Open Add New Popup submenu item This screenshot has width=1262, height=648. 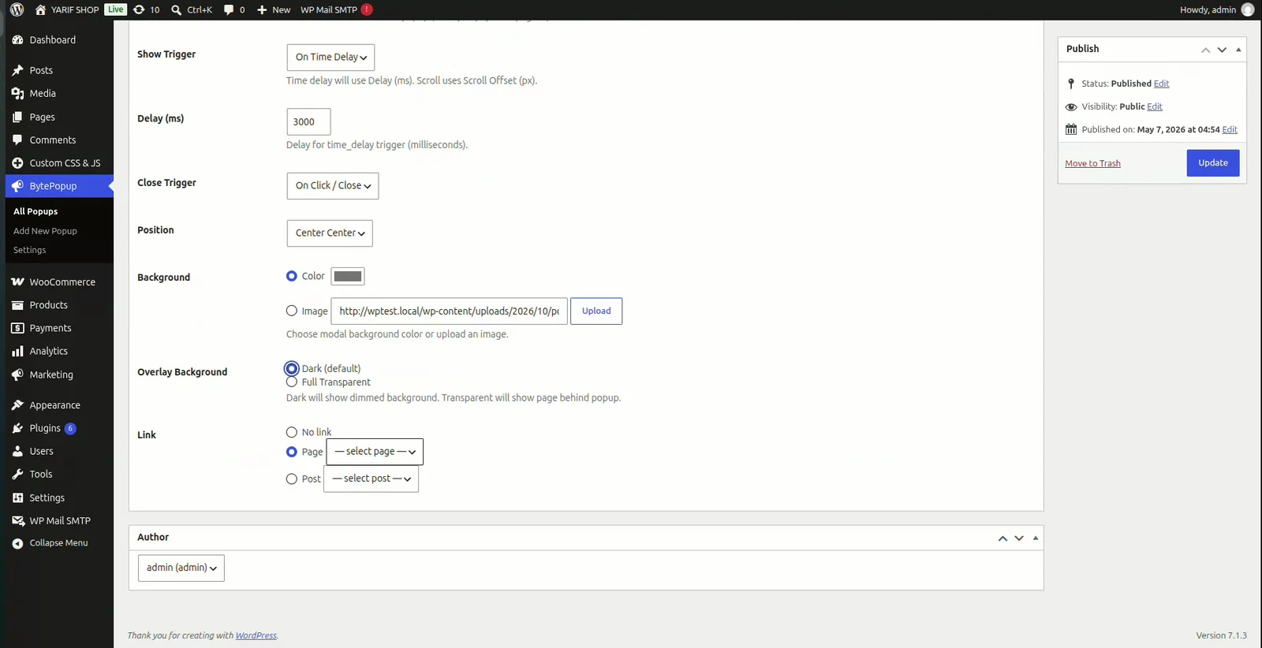click(45, 231)
